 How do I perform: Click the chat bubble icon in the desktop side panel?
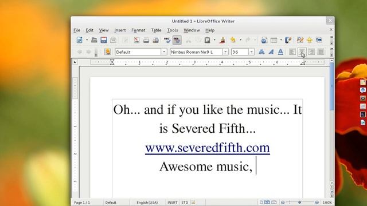[363, 90]
